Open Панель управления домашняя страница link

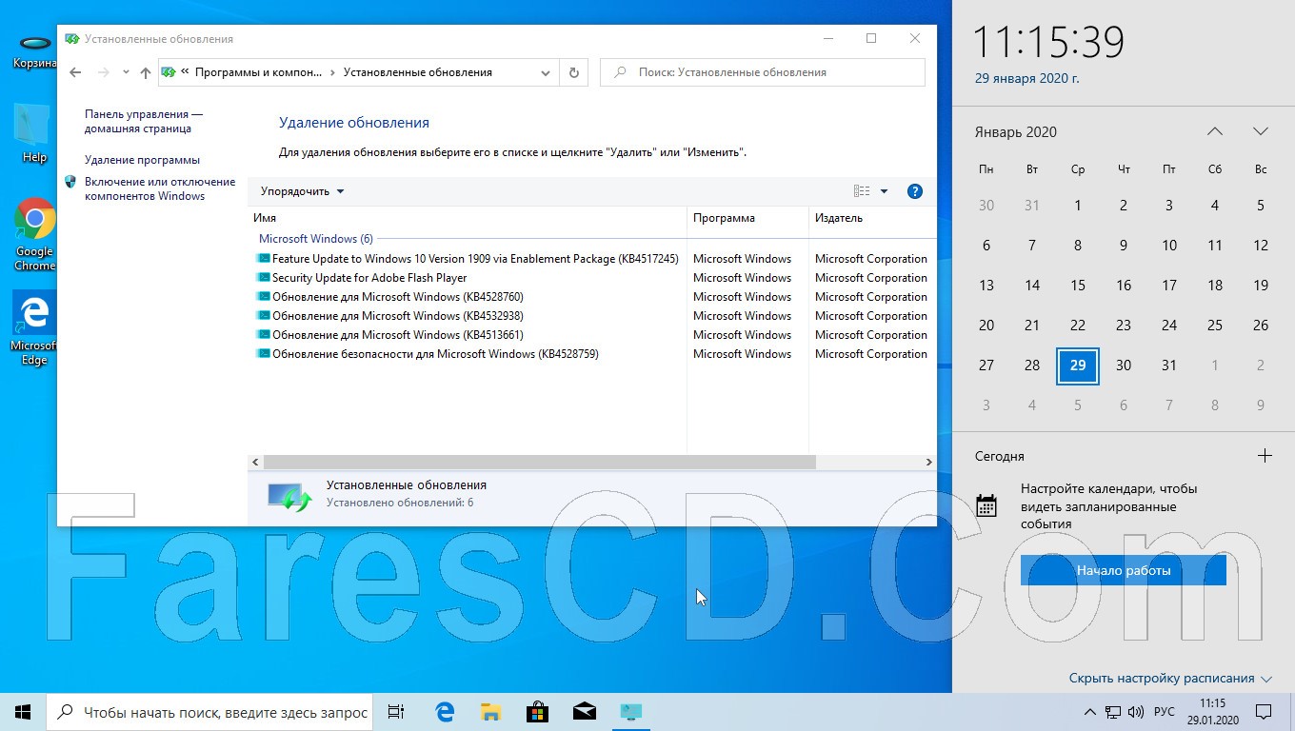tap(144, 121)
